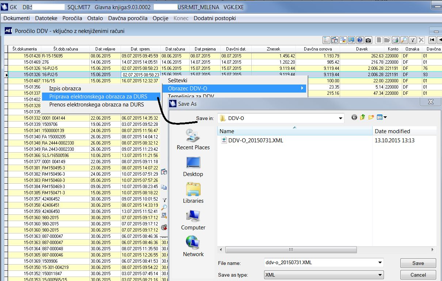Click the printer icon in report toolbar
442x281 pixels.
pyautogui.click(x=395, y=40)
